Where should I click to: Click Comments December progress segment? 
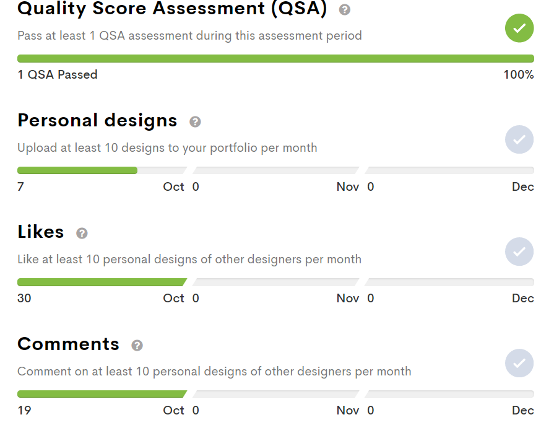pyautogui.click(x=449, y=393)
